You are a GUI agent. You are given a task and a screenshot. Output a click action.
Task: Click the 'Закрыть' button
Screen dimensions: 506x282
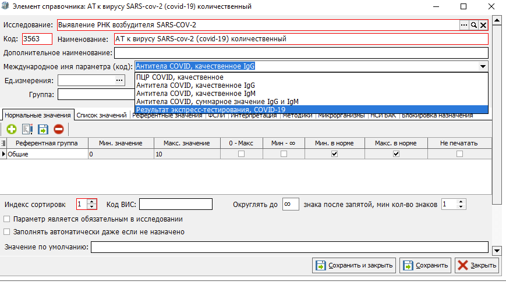click(477, 266)
